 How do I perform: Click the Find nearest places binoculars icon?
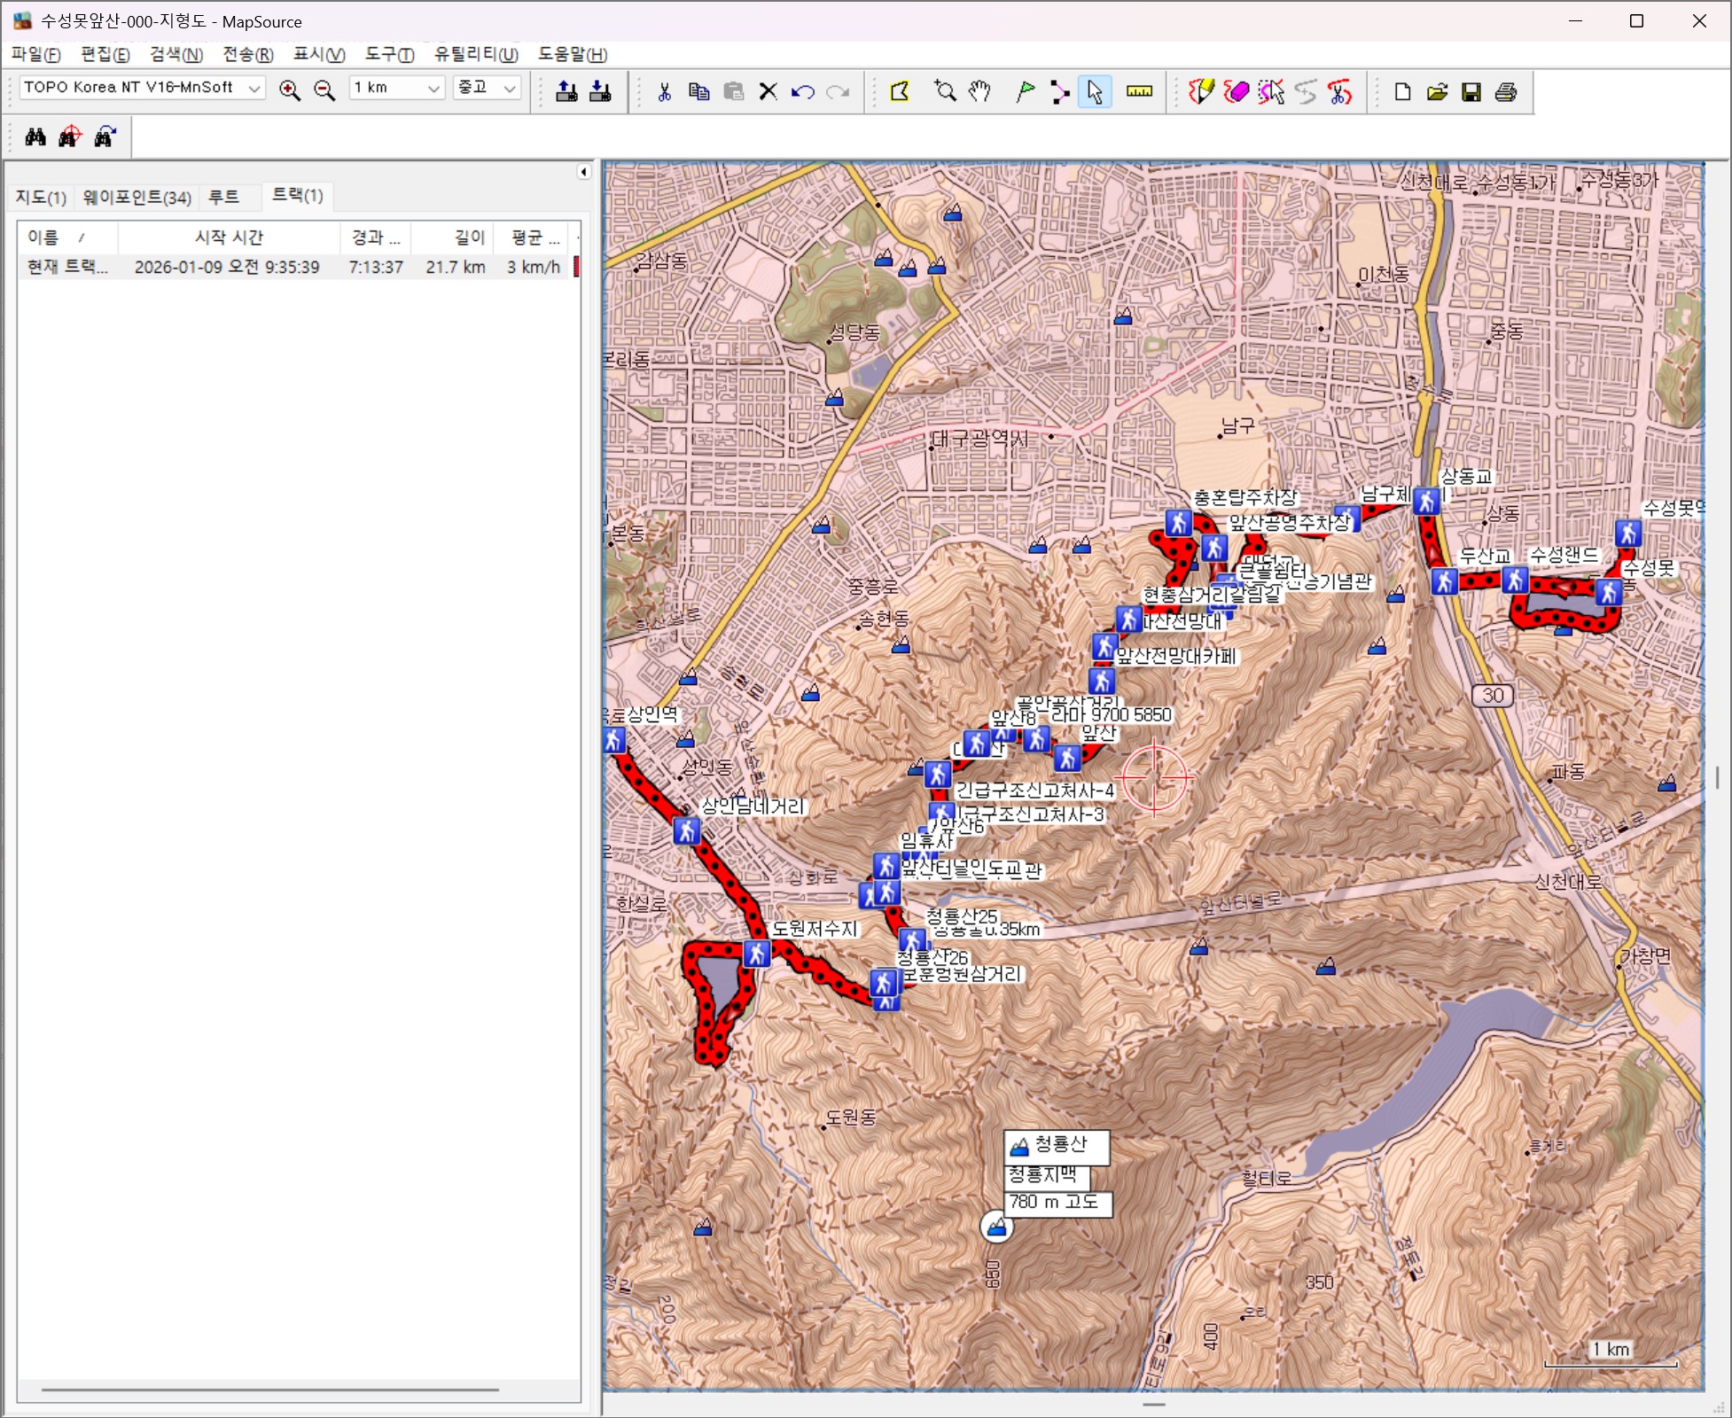click(x=70, y=136)
